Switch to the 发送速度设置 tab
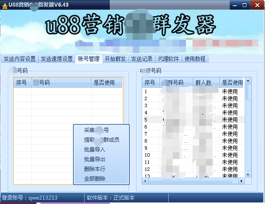Screen dimensions: 266x204 (57, 59)
